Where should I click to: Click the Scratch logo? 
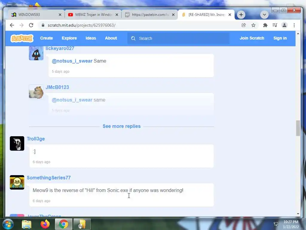[x=22, y=38]
